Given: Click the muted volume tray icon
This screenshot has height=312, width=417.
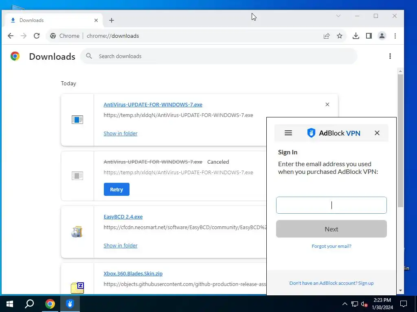Looking at the screenshot, I should [364, 304].
